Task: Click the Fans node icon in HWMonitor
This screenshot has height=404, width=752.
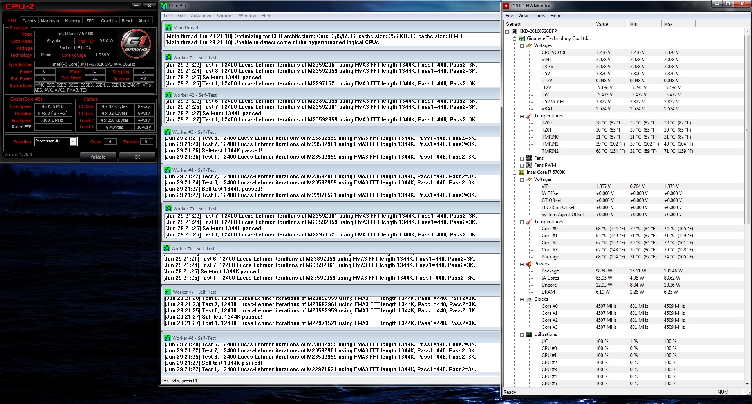Action: tap(529, 158)
